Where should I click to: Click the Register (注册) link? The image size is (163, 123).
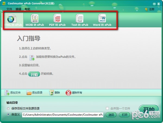tap(152, 9)
